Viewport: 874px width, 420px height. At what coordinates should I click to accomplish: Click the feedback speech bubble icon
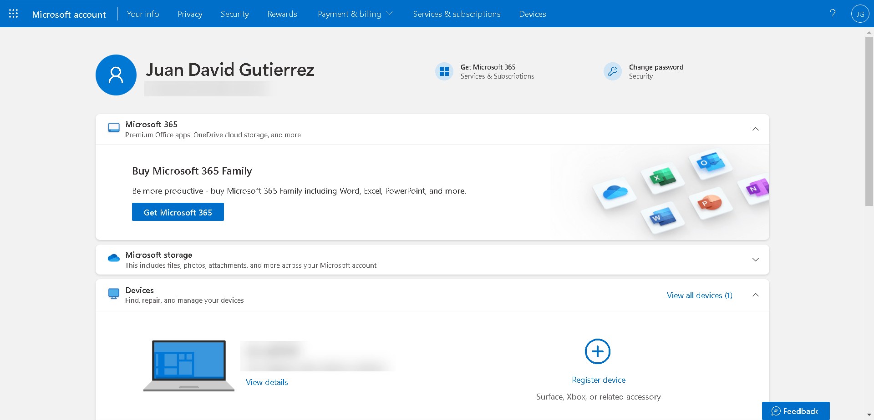(x=776, y=411)
